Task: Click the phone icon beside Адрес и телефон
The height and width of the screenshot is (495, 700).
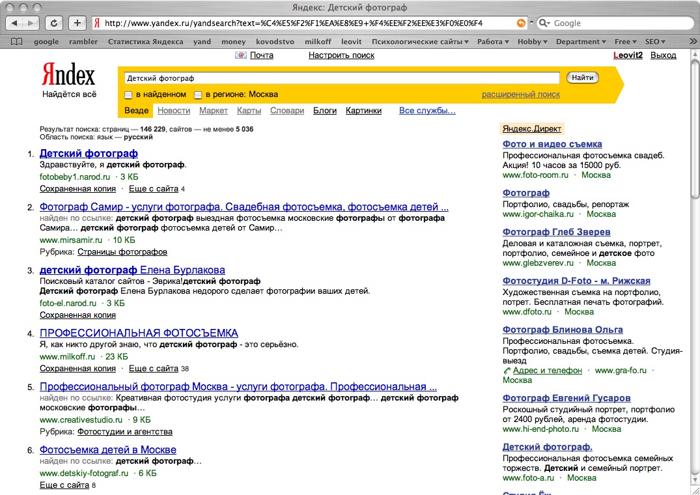Action: (x=507, y=371)
